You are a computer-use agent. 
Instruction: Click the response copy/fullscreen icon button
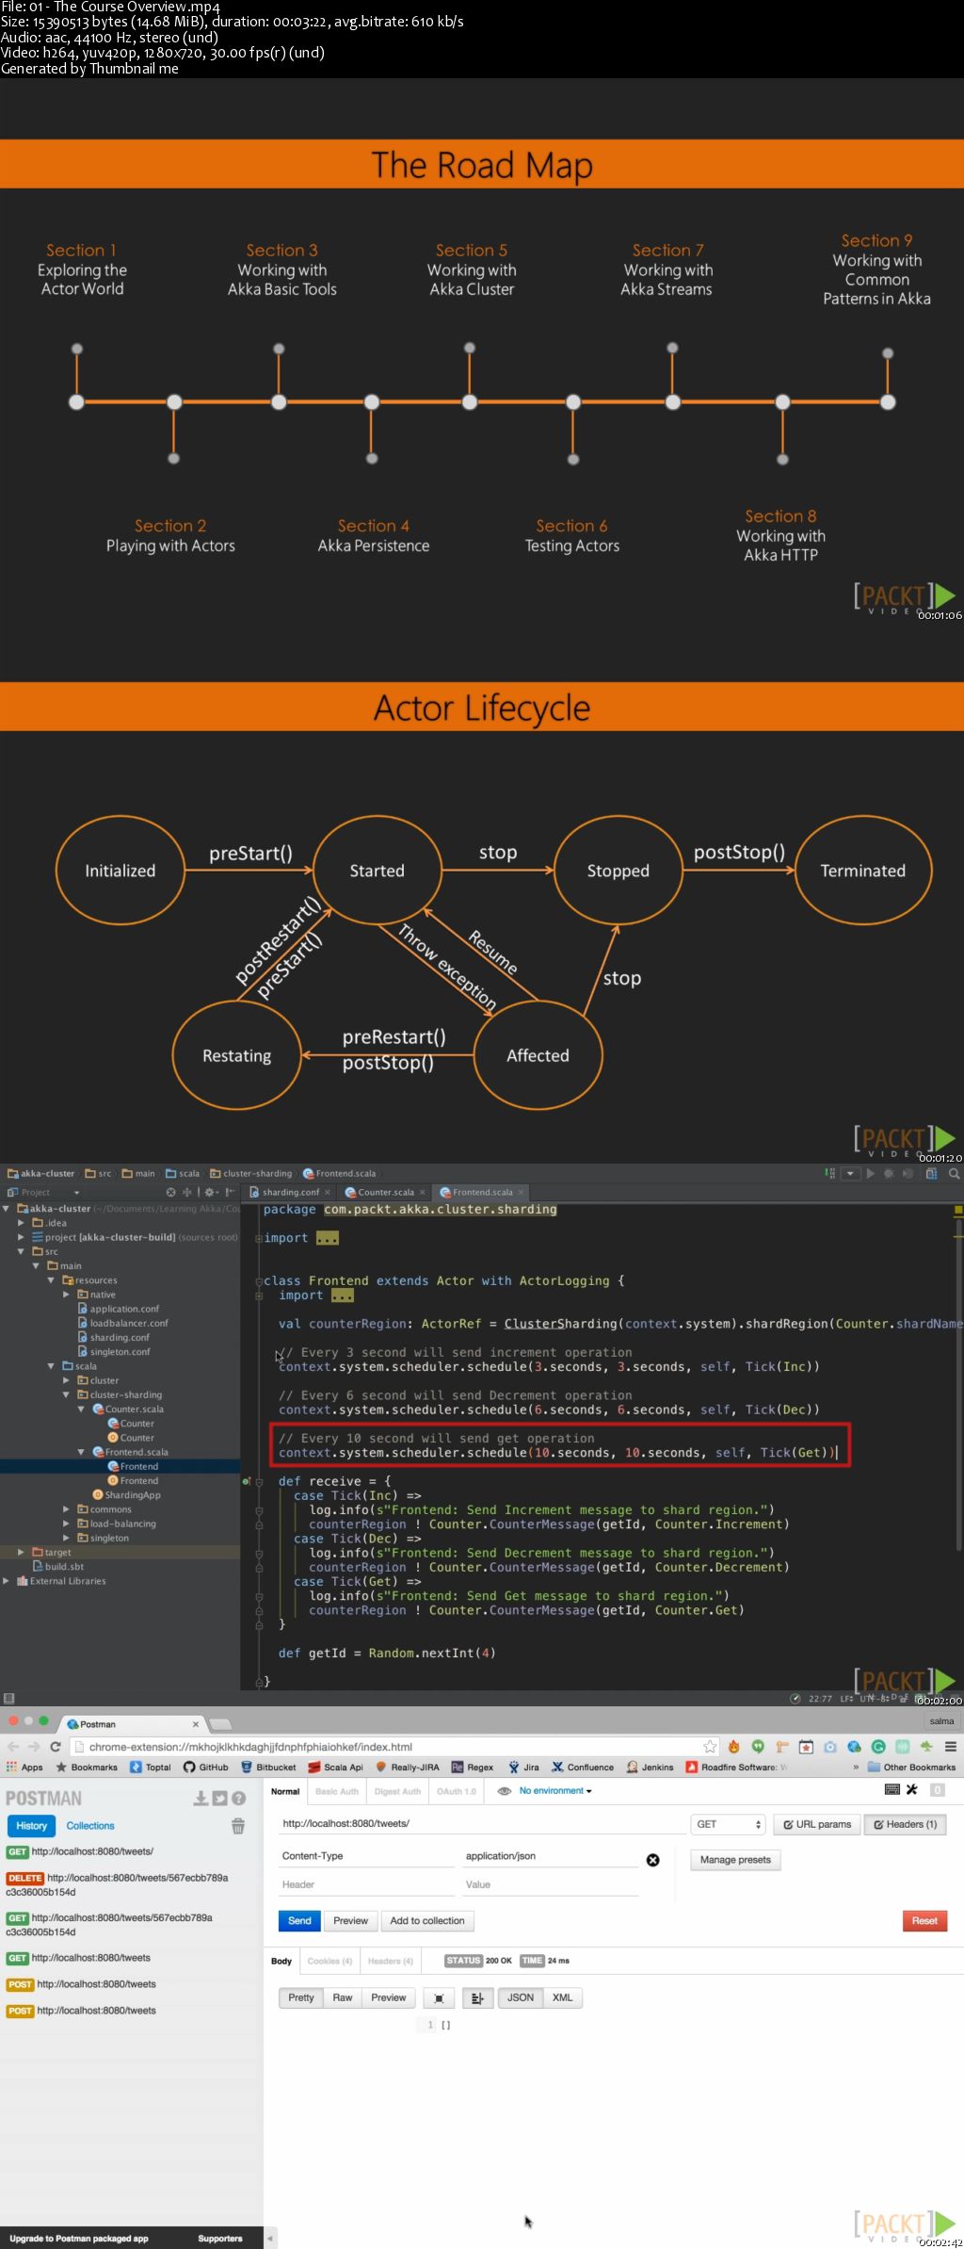(x=439, y=1997)
